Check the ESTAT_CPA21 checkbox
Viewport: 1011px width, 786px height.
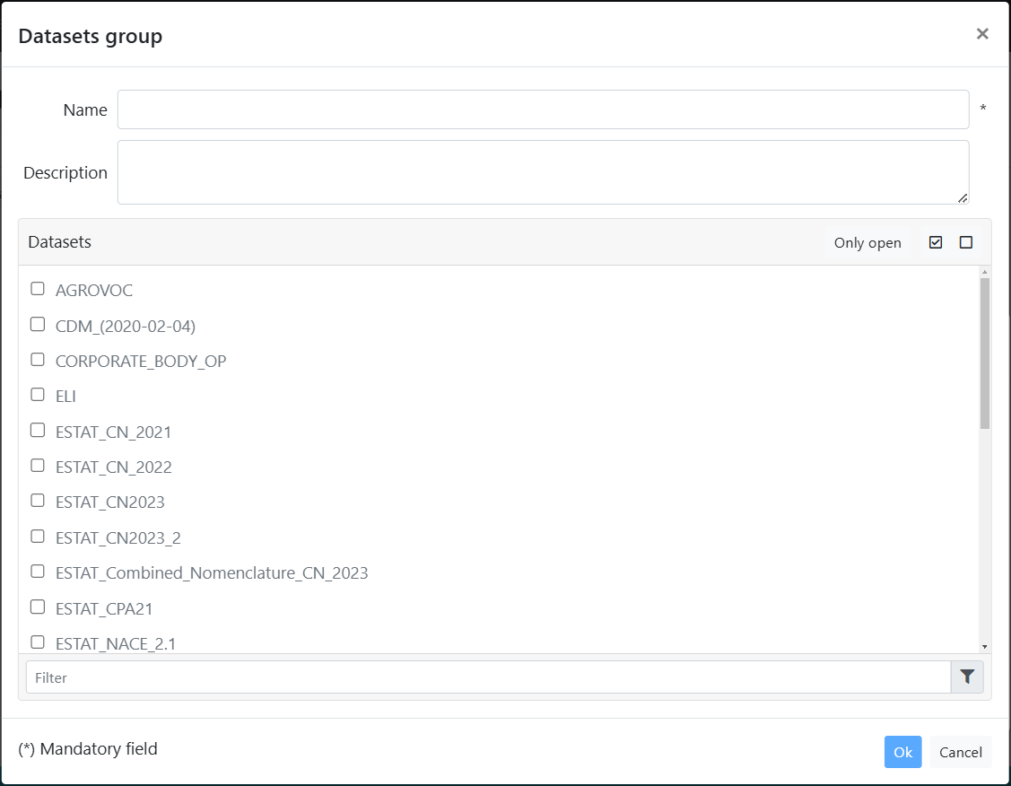click(38, 607)
